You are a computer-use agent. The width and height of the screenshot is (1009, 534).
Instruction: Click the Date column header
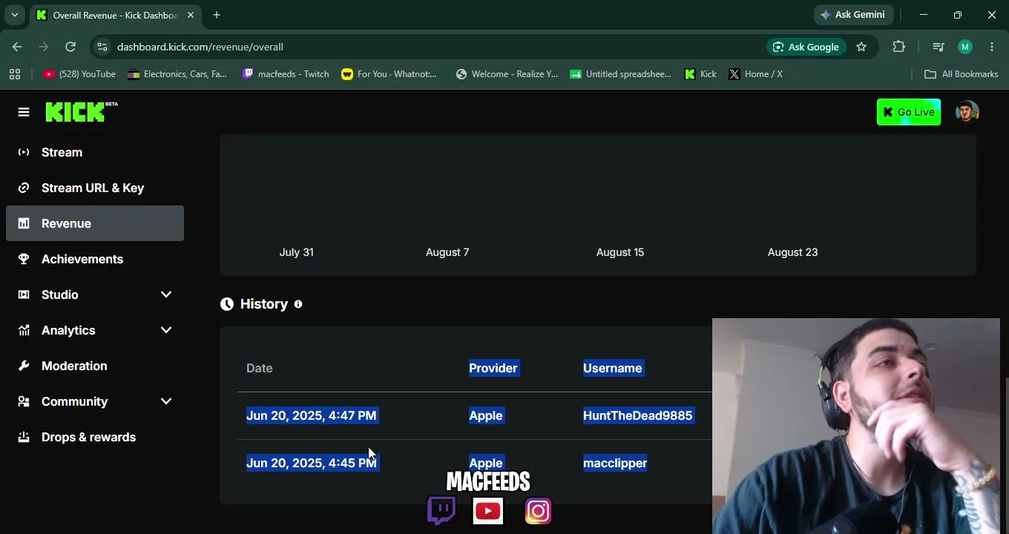pos(260,368)
